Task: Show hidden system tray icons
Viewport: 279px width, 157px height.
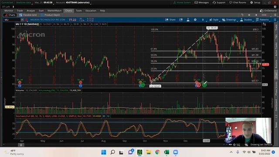Action: pos(231,152)
